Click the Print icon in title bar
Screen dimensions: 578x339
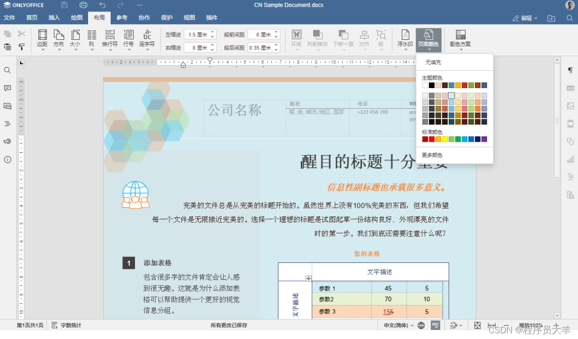83,5
